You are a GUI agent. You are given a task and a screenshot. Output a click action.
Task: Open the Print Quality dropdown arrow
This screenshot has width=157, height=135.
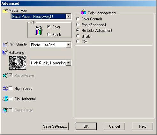[68, 45]
